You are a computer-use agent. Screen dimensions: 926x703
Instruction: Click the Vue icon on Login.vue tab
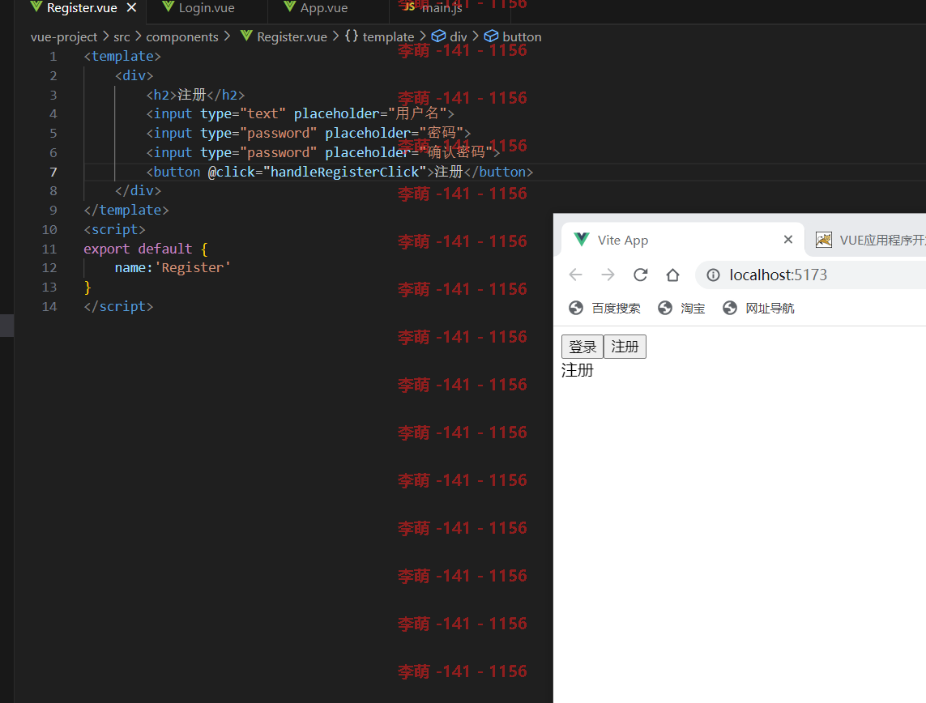point(169,7)
